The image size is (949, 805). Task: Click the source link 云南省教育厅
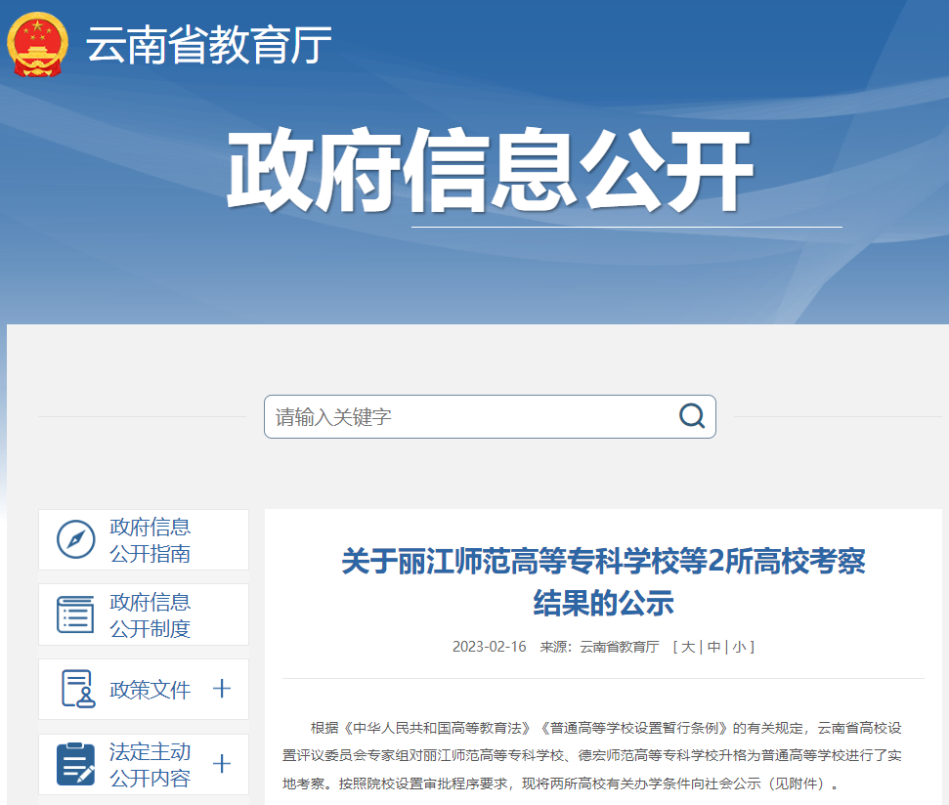(x=620, y=646)
